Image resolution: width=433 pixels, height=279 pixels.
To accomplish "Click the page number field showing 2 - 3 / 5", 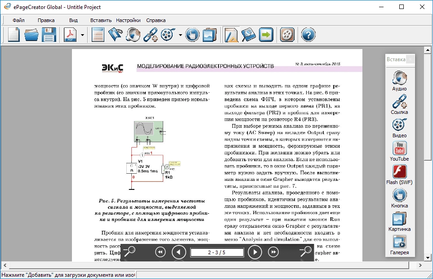I will coord(217,252).
